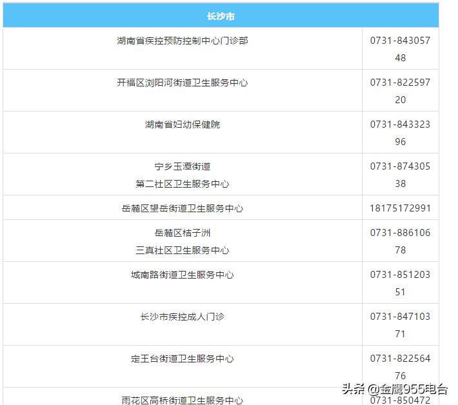Click phone number 0731-82259720
Image resolution: width=458 pixels, height=405 pixels.
click(x=400, y=91)
